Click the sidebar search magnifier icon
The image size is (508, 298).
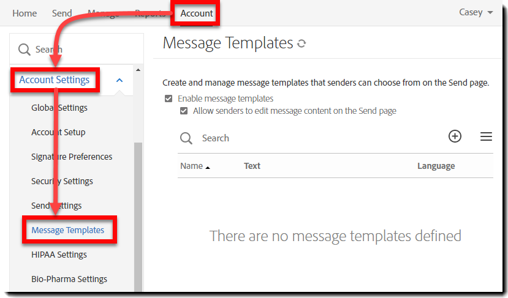(x=25, y=50)
